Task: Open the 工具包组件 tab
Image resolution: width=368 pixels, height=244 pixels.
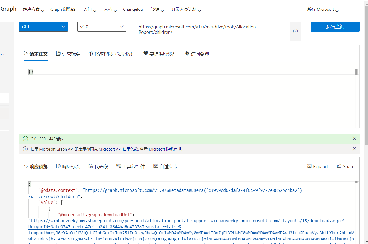Action: pos(131,166)
